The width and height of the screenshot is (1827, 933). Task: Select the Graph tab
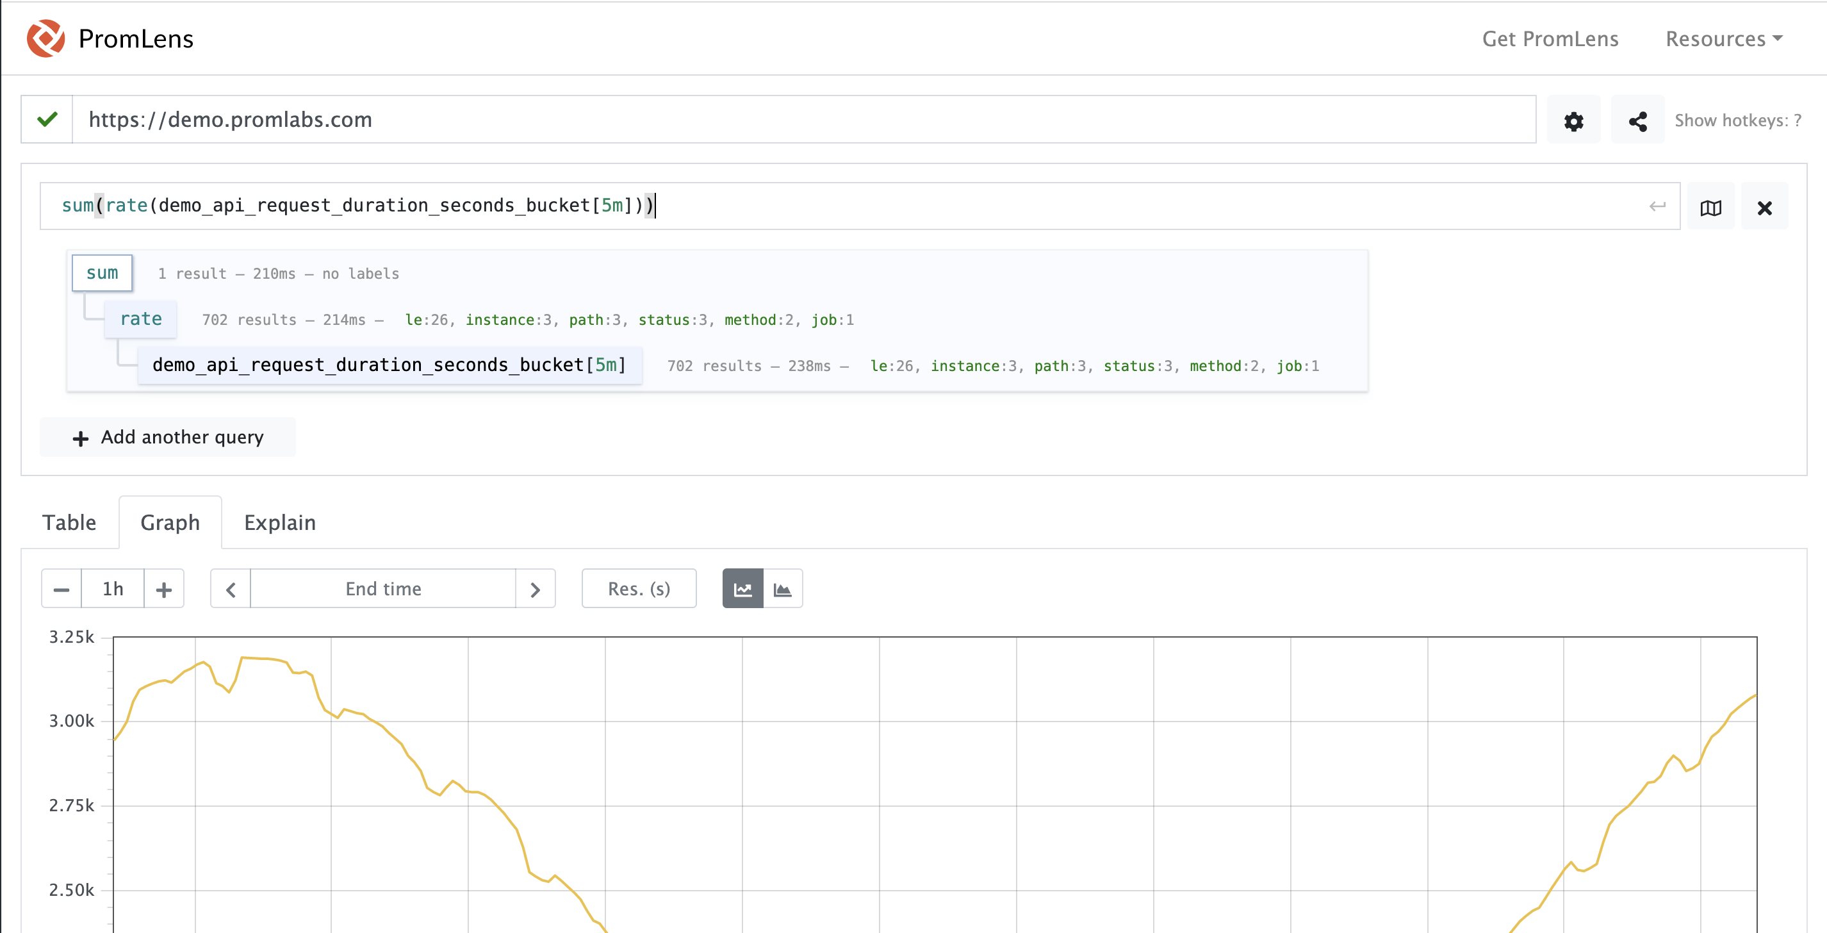pyautogui.click(x=170, y=522)
